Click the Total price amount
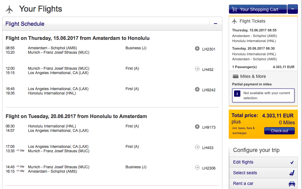Screen dimensions: 302x189 (278, 116)
